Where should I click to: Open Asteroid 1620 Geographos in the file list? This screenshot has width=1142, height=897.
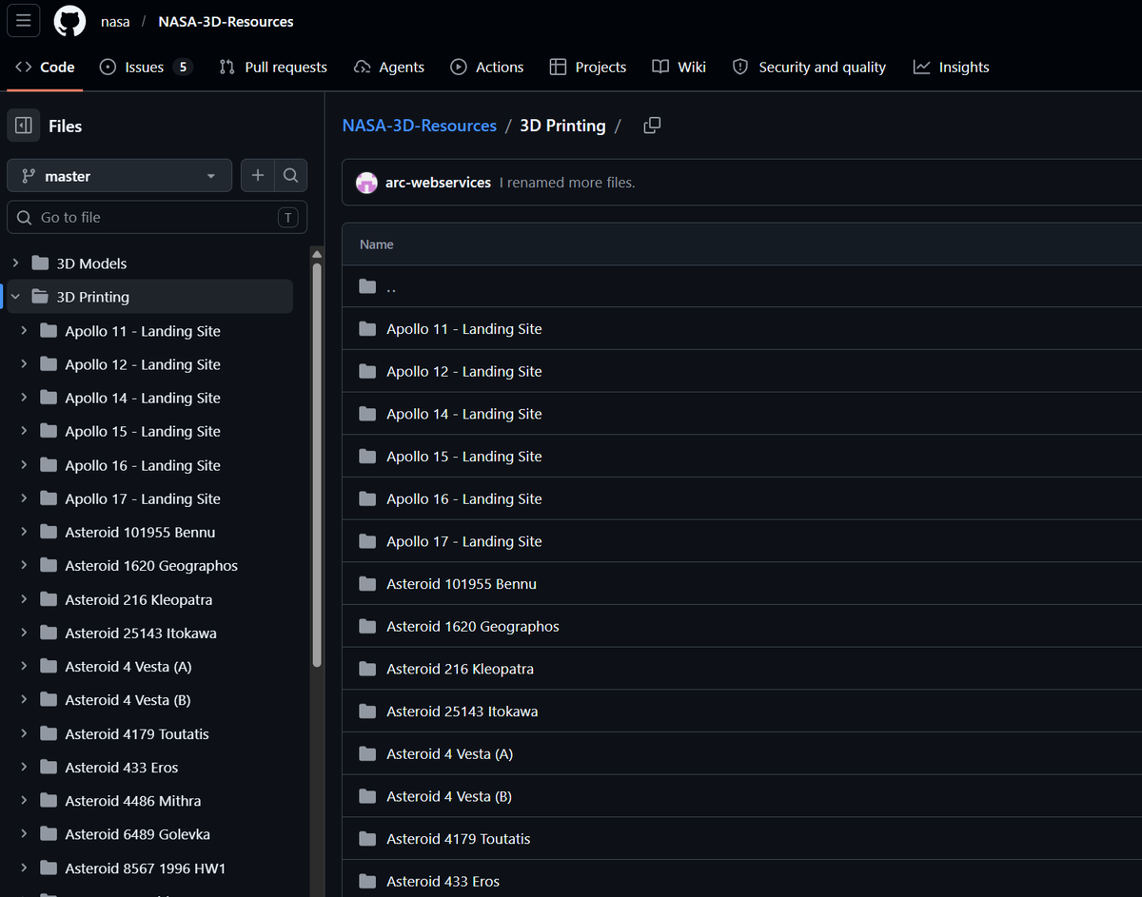pyautogui.click(x=473, y=627)
